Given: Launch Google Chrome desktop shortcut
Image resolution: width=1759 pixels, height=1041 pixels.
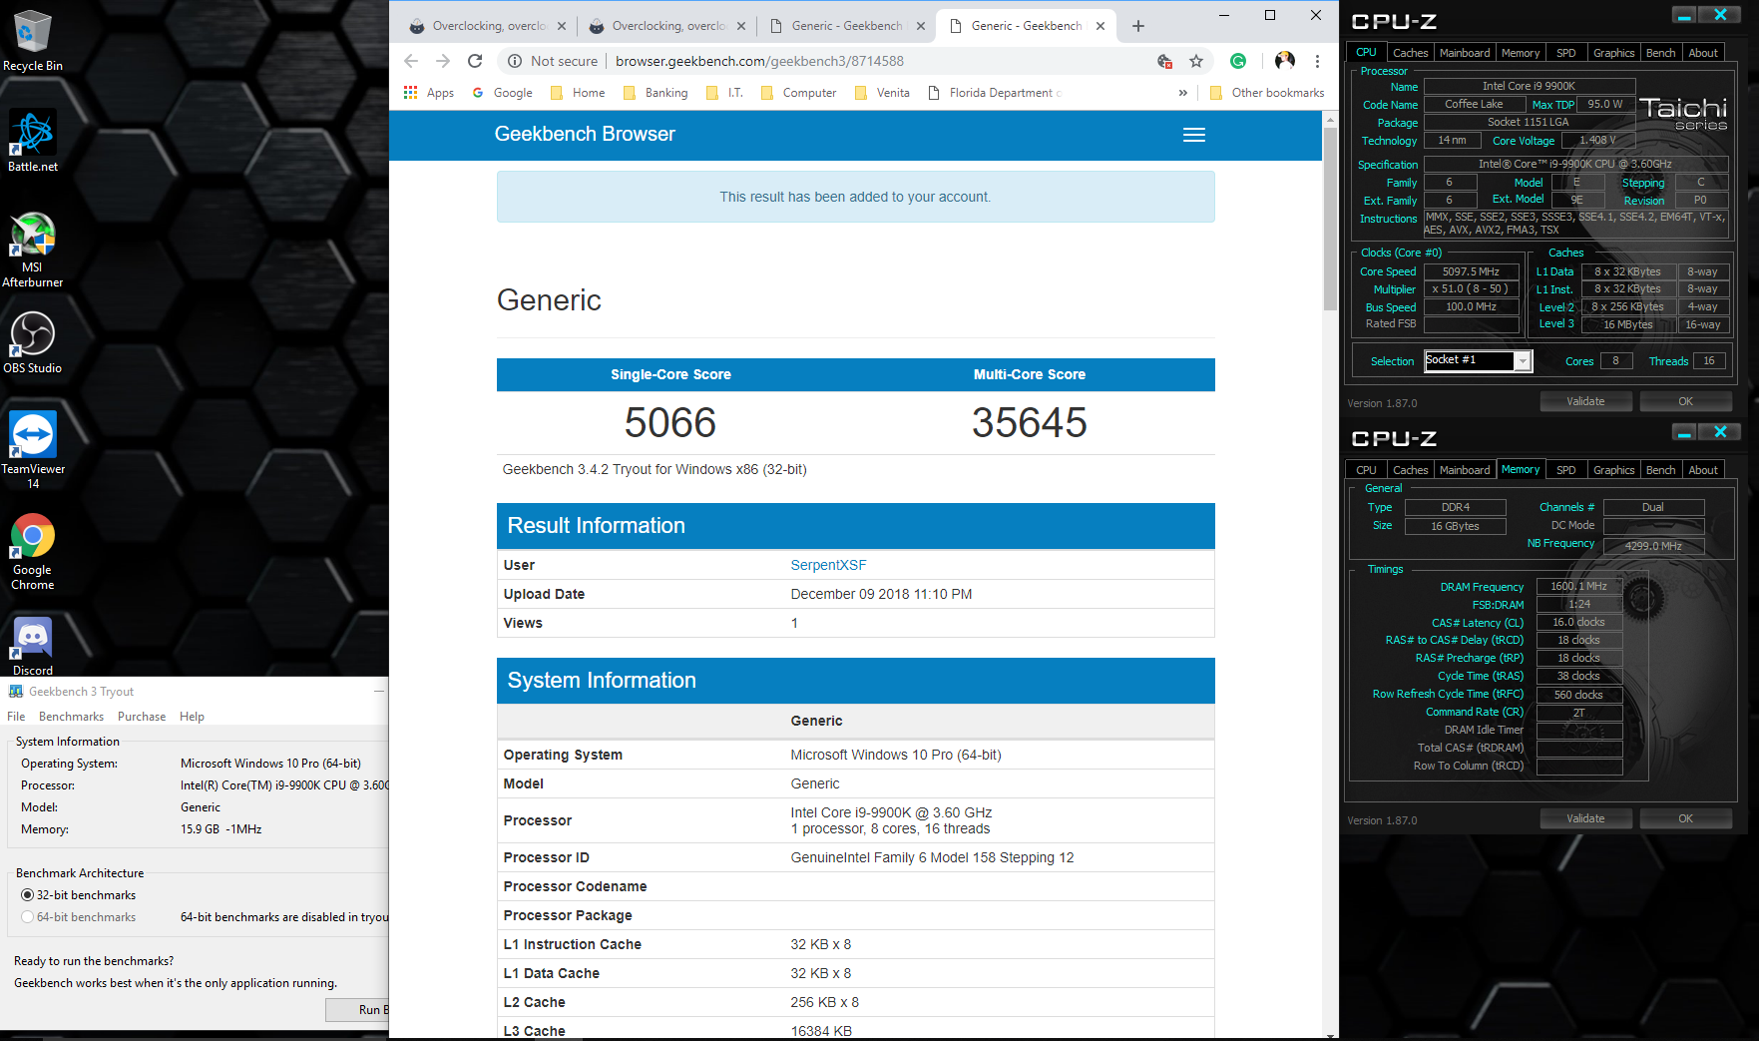Looking at the screenshot, I should pyautogui.click(x=32, y=552).
